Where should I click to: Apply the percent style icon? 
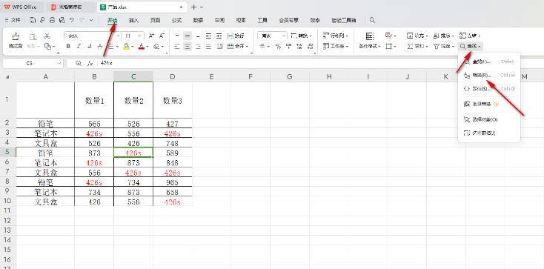278,46
